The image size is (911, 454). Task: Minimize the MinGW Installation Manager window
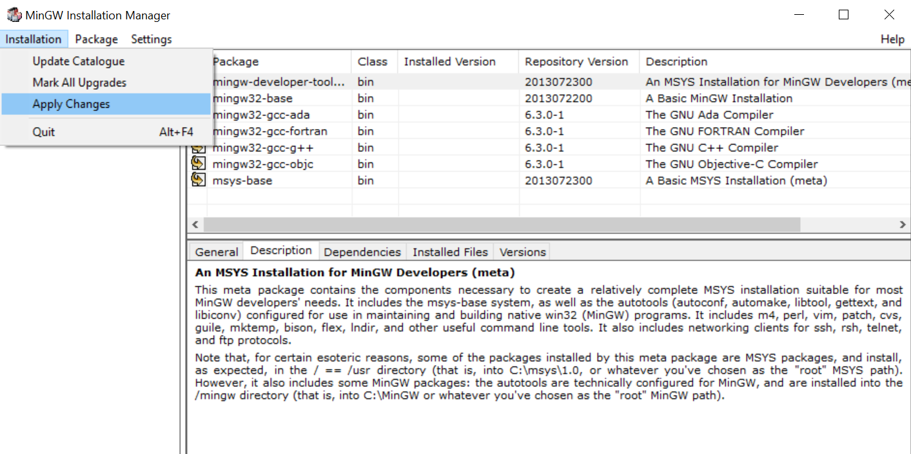(x=799, y=15)
